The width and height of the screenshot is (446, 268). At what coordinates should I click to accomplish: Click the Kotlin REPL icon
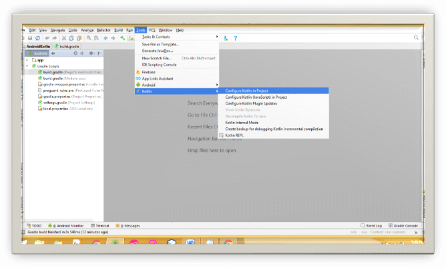[x=221, y=135]
